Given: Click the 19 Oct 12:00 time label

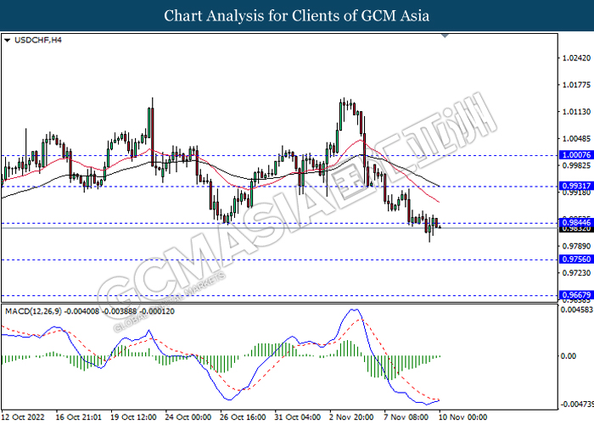Looking at the screenshot, I should coord(133,417).
